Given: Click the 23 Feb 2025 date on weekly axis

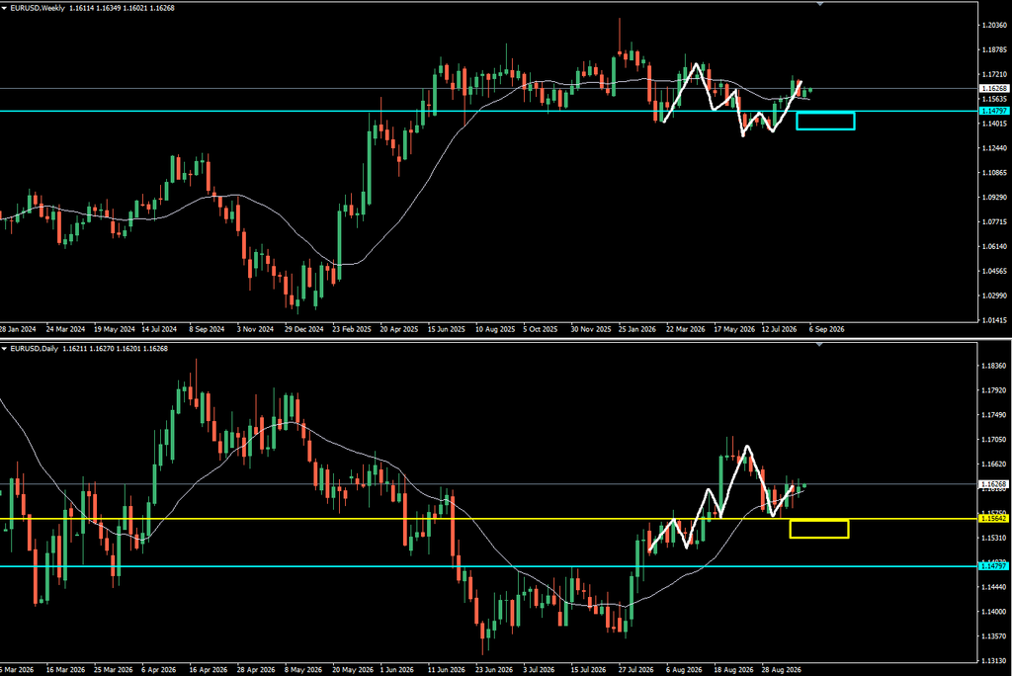Looking at the screenshot, I should click(x=352, y=329).
